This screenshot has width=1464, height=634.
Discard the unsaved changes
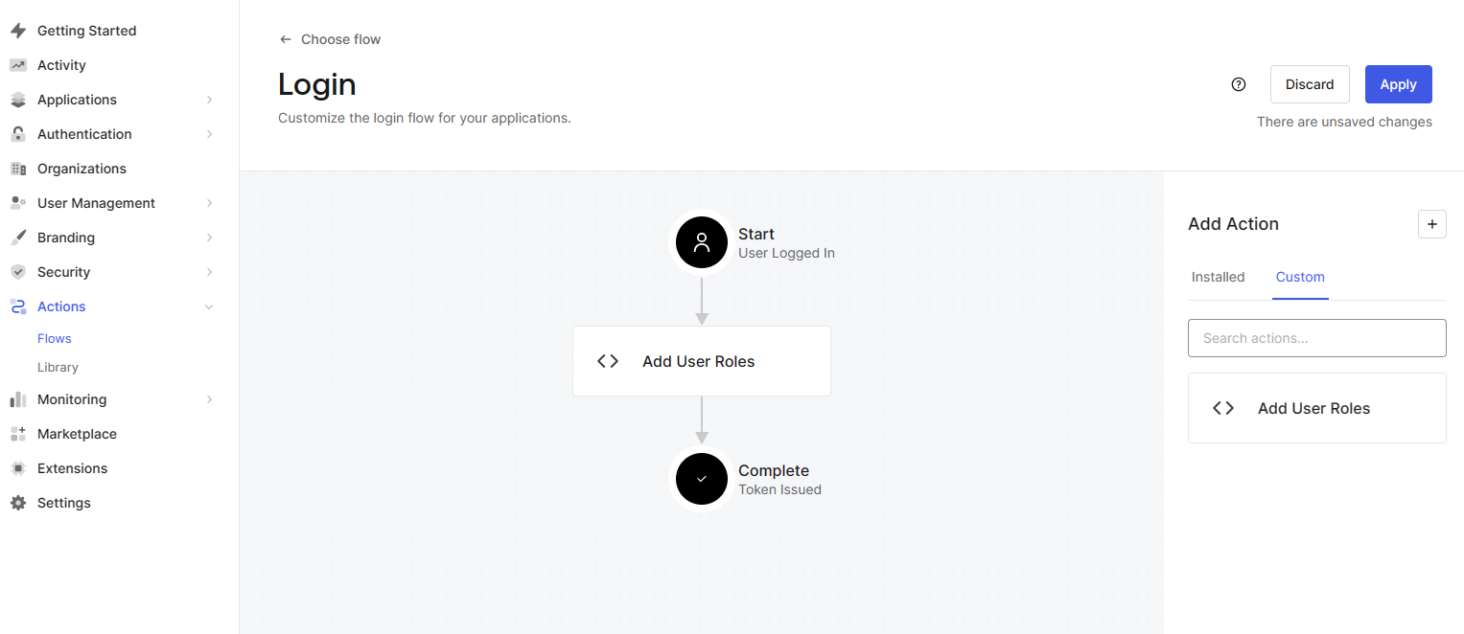[x=1310, y=84]
